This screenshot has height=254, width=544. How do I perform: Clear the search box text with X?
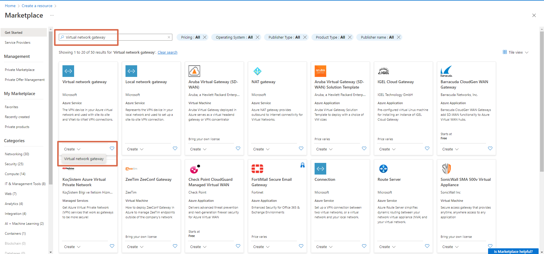point(169,37)
